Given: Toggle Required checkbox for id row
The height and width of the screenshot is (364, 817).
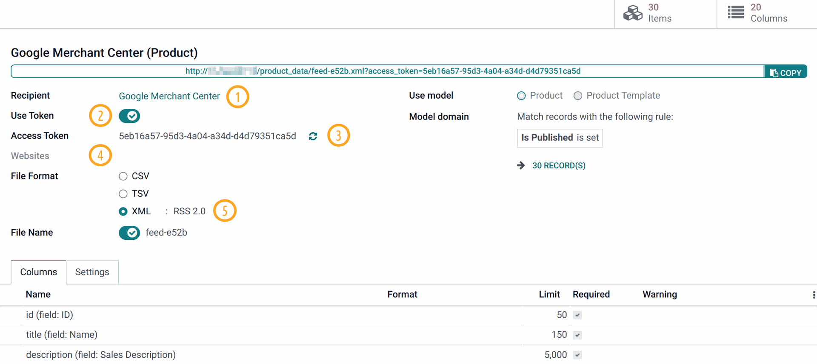Looking at the screenshot, I should pyautogui.click(x=577, y=315).
